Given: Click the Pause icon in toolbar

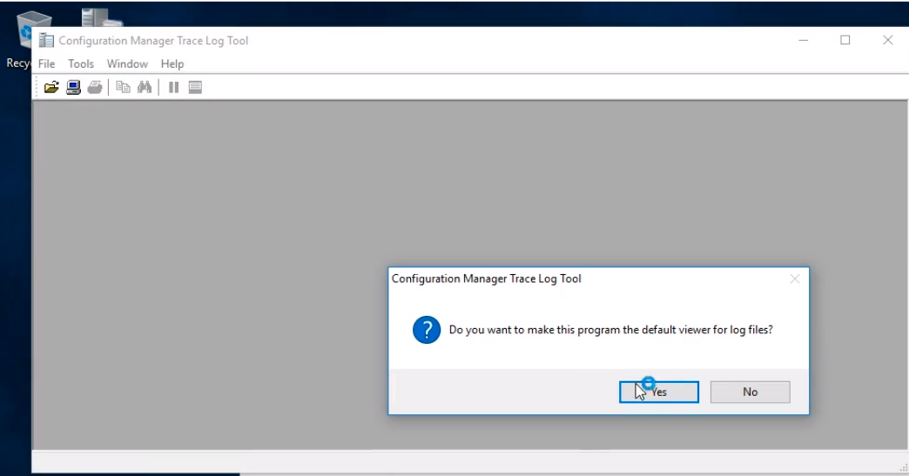Looking at the screenshot, I should tap(173, 87).
